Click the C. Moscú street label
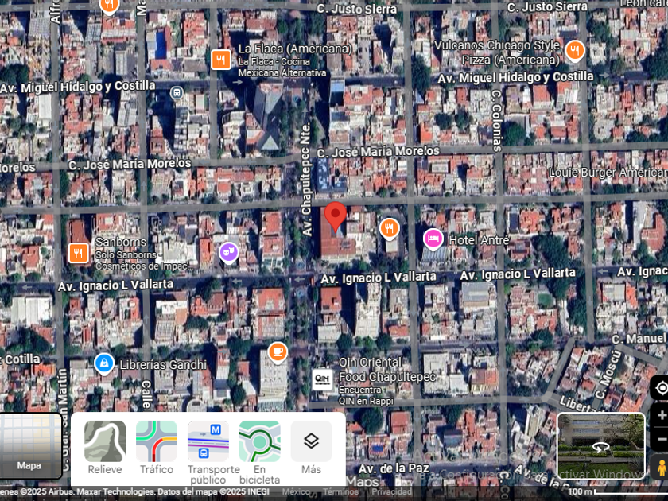Screen dimensions: 668x501 tap(609, 375)
